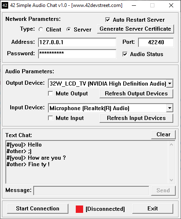181x219 pixels.
Task: Click the chat scrollbar down arrow
Action: [x=171, y=180]
